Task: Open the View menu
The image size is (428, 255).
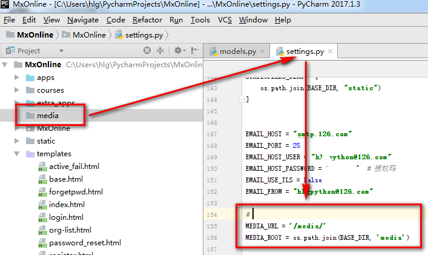Action: click(x=51, y=20)
